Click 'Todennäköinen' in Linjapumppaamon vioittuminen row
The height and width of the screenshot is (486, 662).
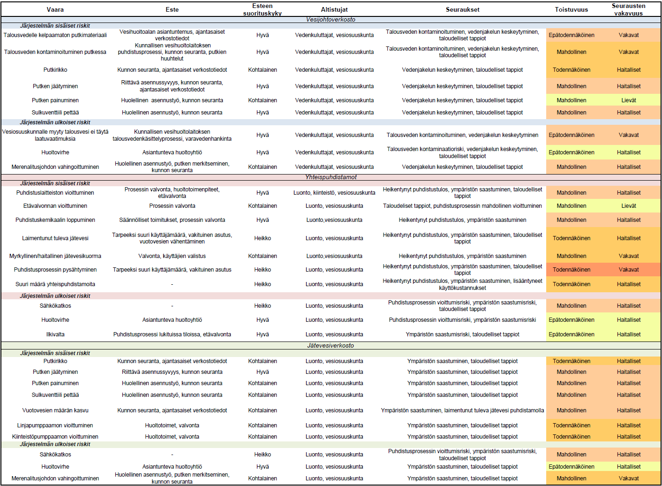[572, 425]
